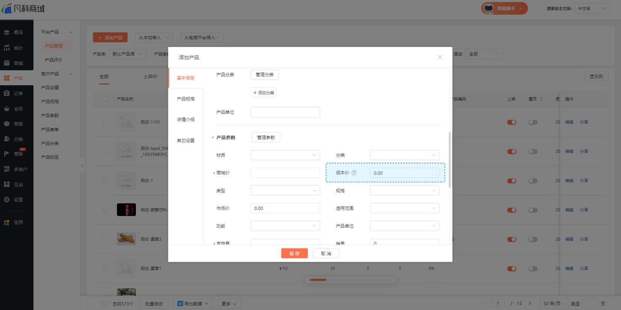Open the 微信 WeChat sidebar icon
Image resolution: width=621 pixels, height=310 pixels.
coord(7,124)
